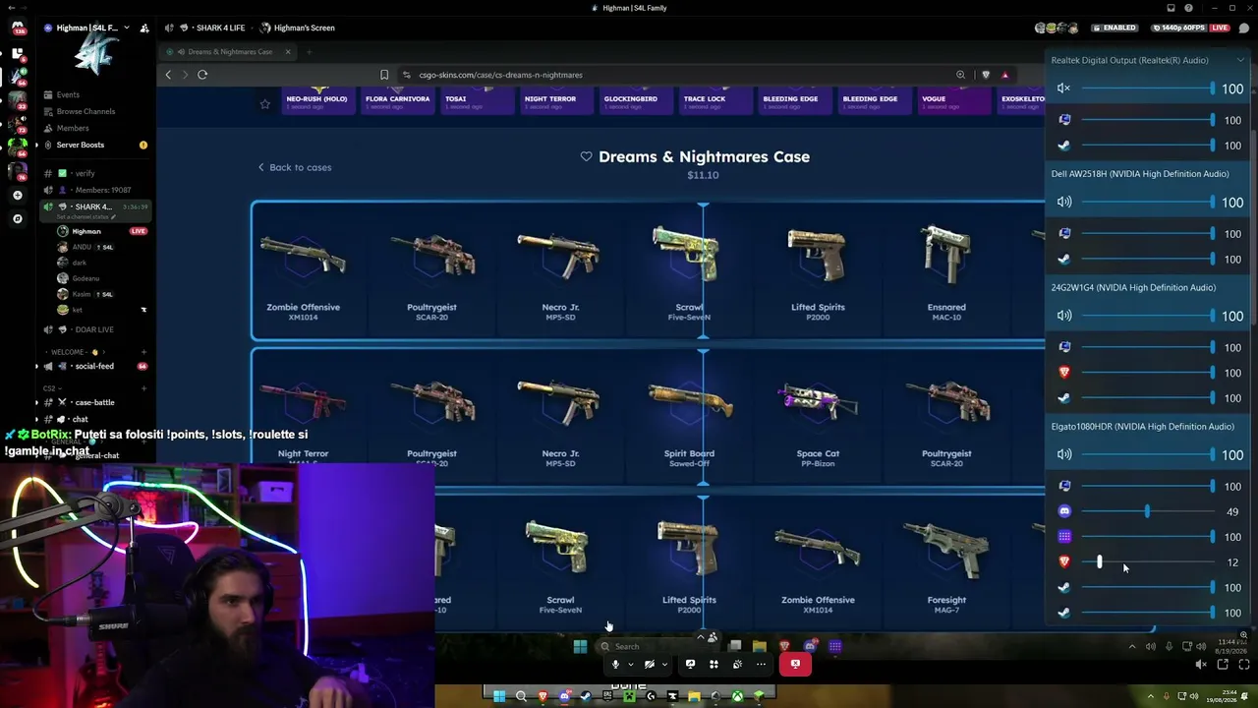Adjust the Brave volume slider at 12
Screen dimensions: 1258x708
(1147, 562)
